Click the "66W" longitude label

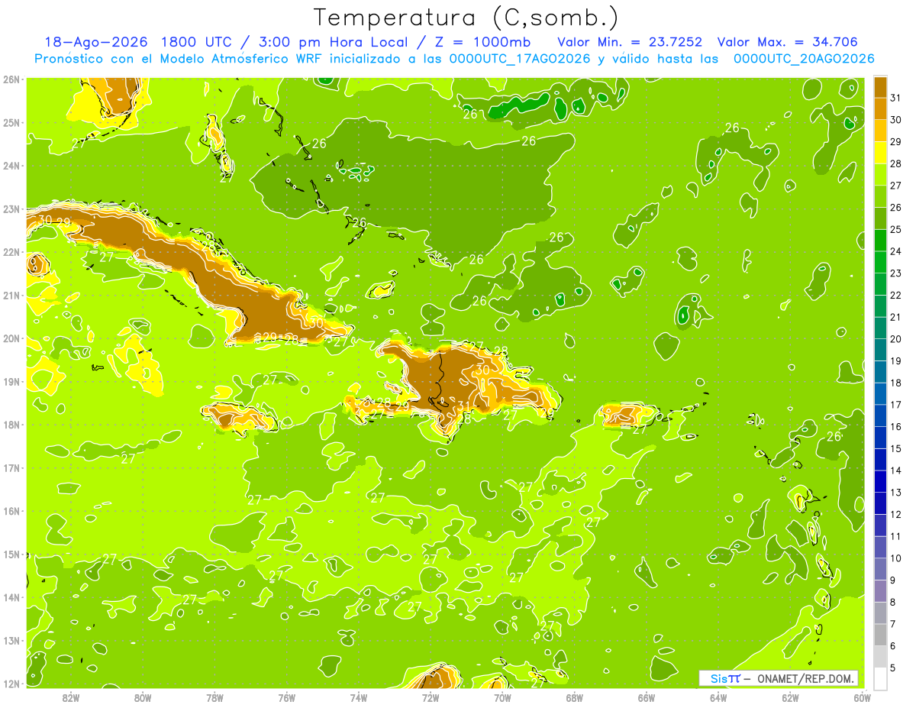(x=647, y=697)
